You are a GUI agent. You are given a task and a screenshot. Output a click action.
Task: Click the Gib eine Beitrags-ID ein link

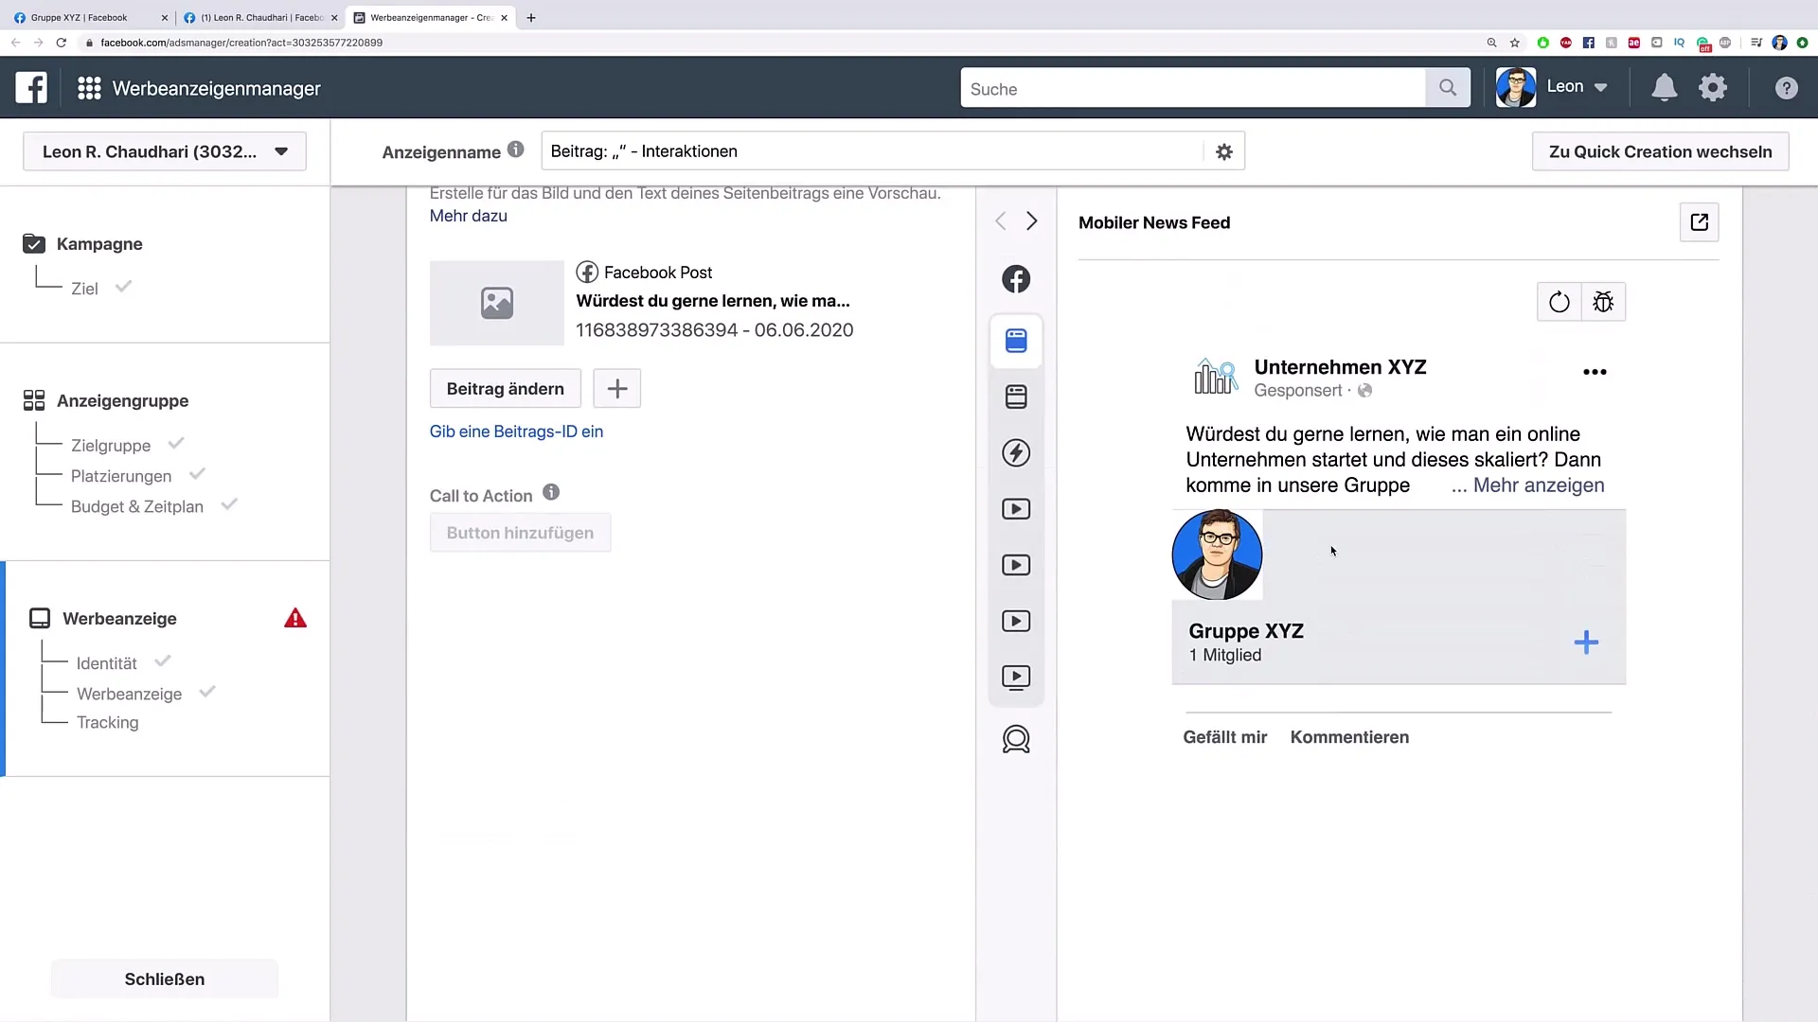(516, 431)
